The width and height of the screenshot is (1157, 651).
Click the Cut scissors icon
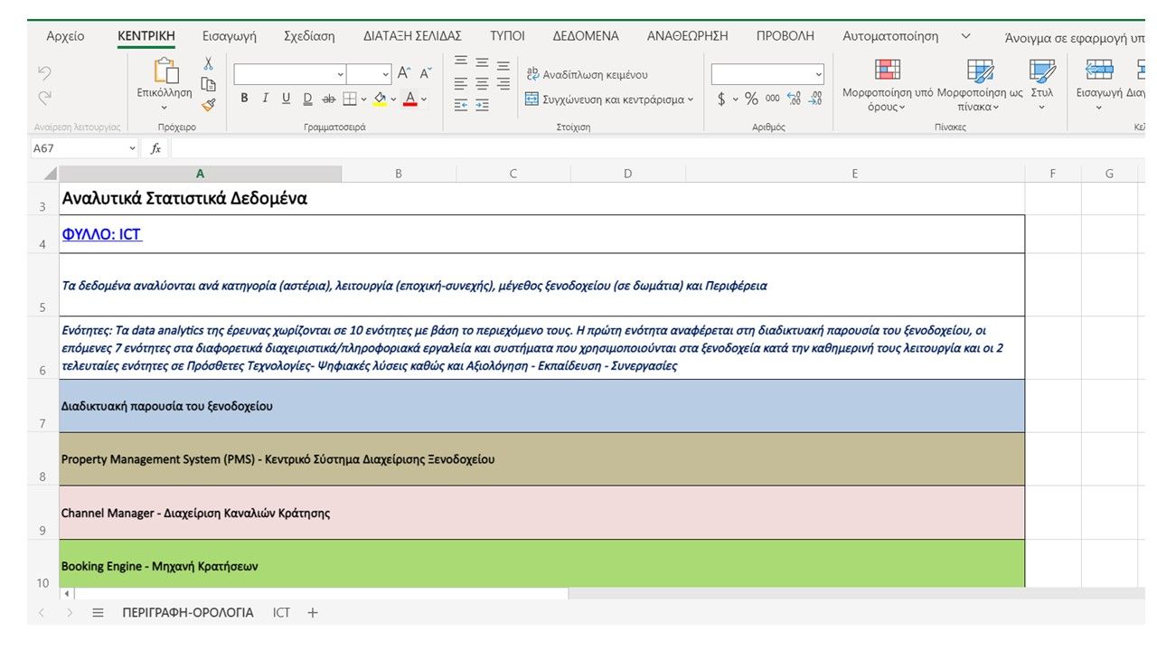click(208, 64)
